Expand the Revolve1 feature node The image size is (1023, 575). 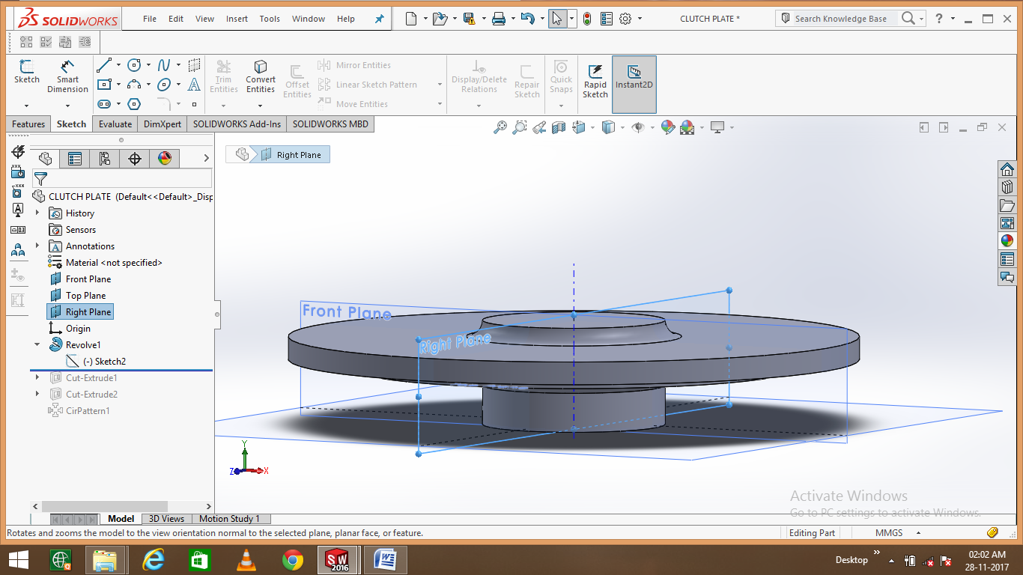(x=36, y=344)
